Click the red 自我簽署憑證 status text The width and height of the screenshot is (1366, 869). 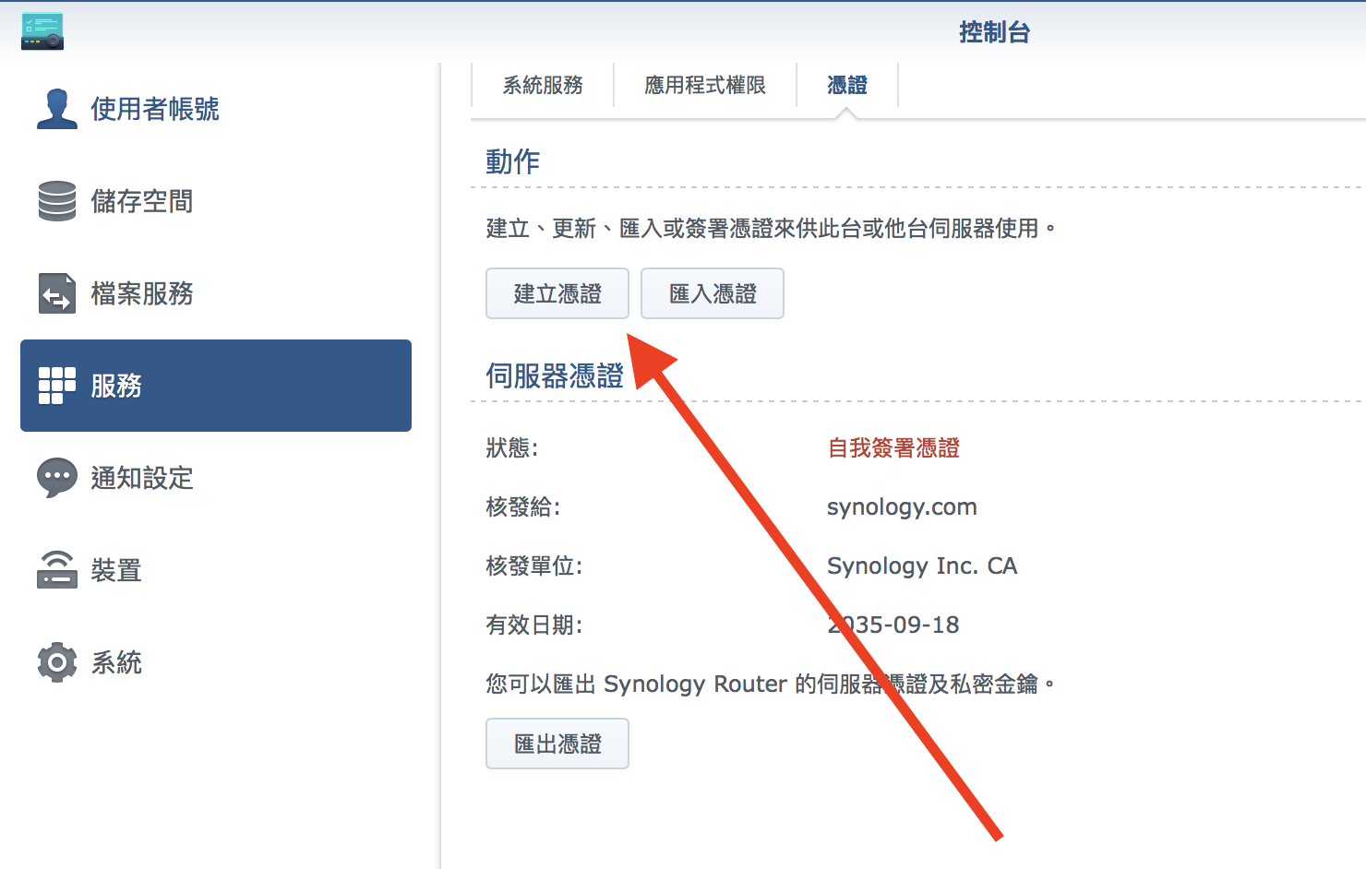[x=893, y=448]
